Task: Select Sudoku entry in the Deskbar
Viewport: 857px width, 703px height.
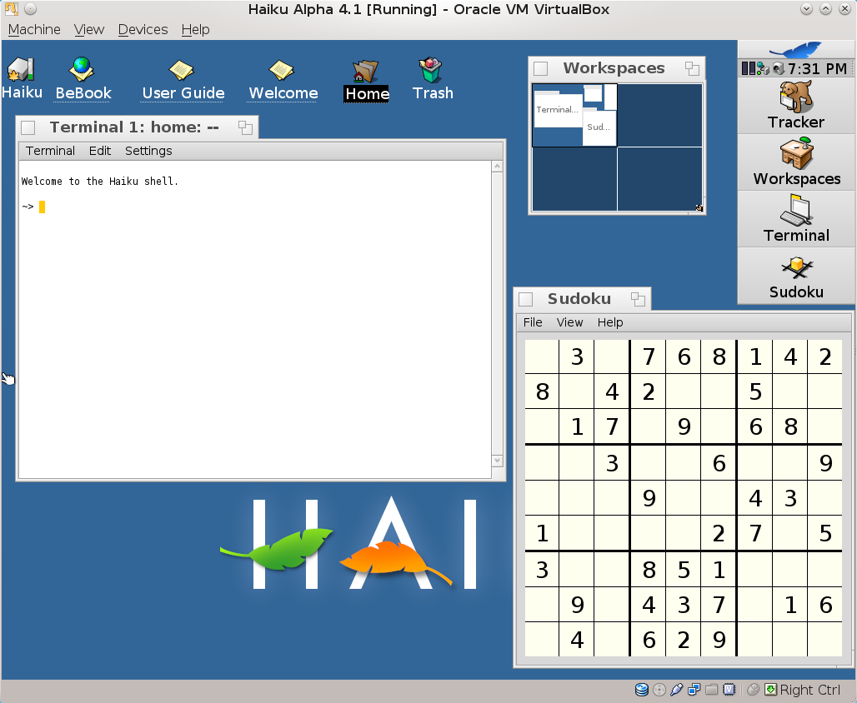Action: coord(796,276)
